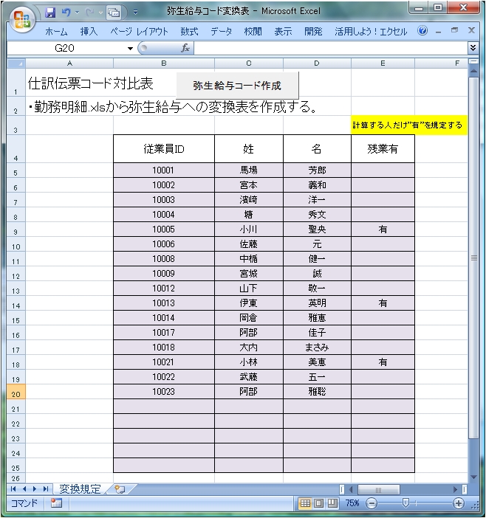The image size is (486, 518).
Task: Go to the previous sheet tab arrow
Action: pyautogui.click(x=24, y=489)
